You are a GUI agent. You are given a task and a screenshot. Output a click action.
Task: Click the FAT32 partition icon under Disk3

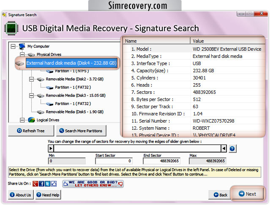(x=50, y=104)
